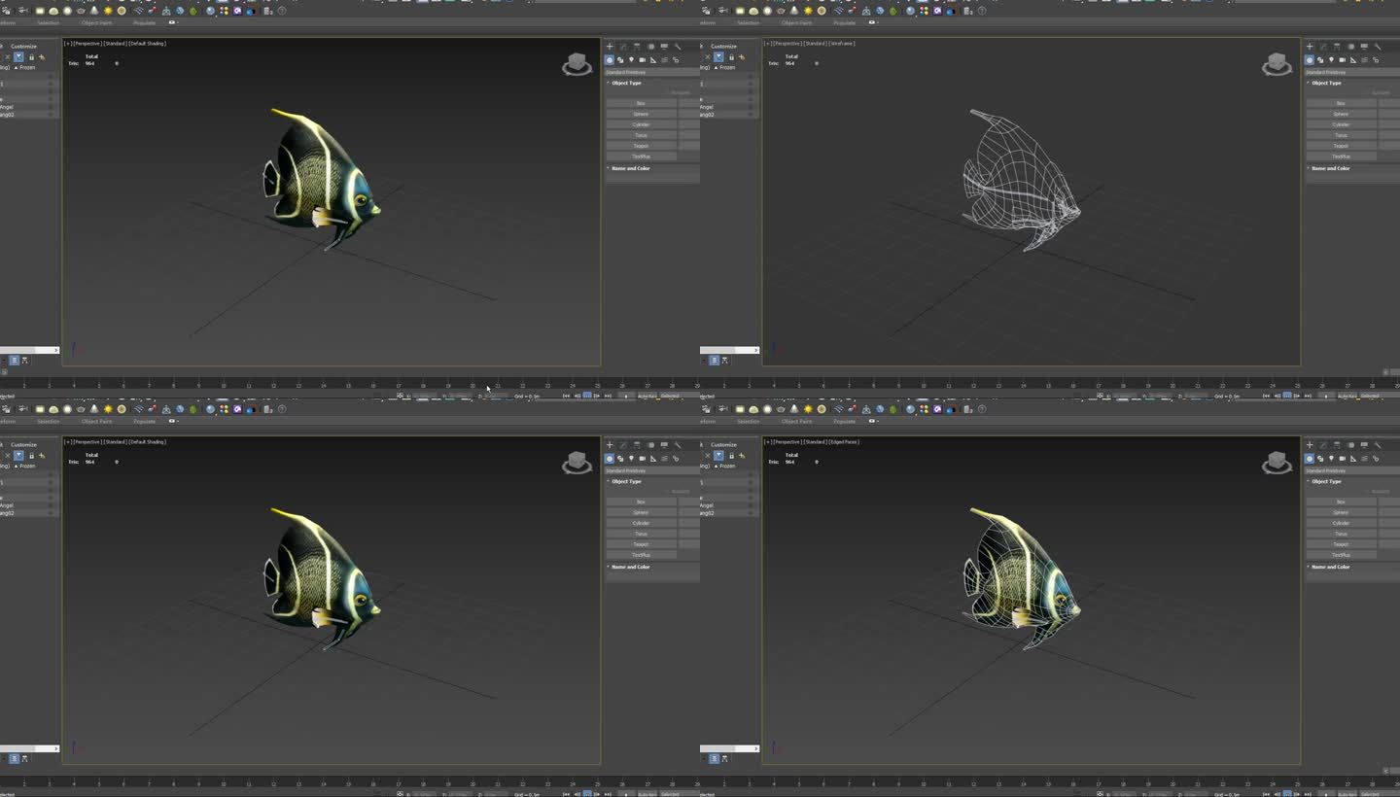Open [Perspective] menu of the Wireframe viewport
This screenshot has height=797, width=1400.
(x=787, y=44)
